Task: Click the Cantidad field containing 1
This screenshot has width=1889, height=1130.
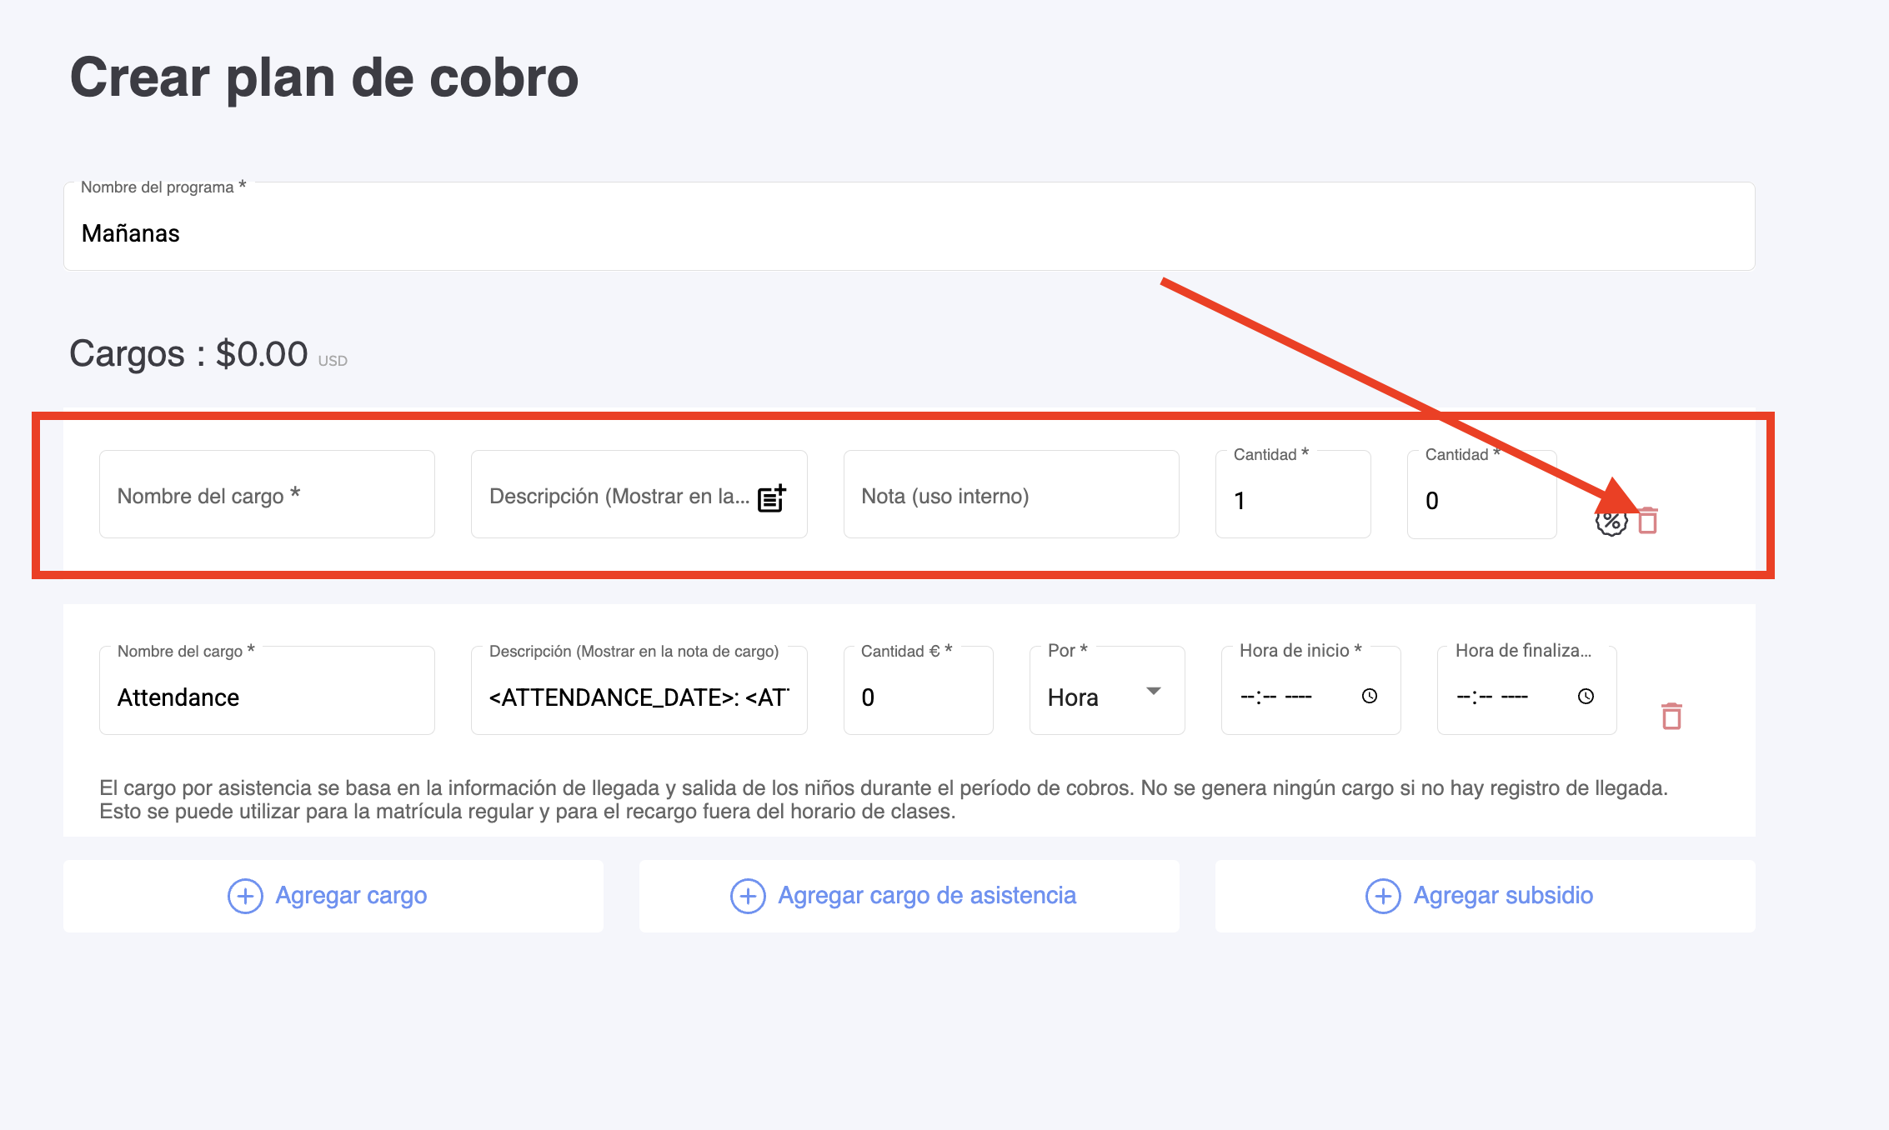Action: pyautogui.click(x=1292, y=500)
